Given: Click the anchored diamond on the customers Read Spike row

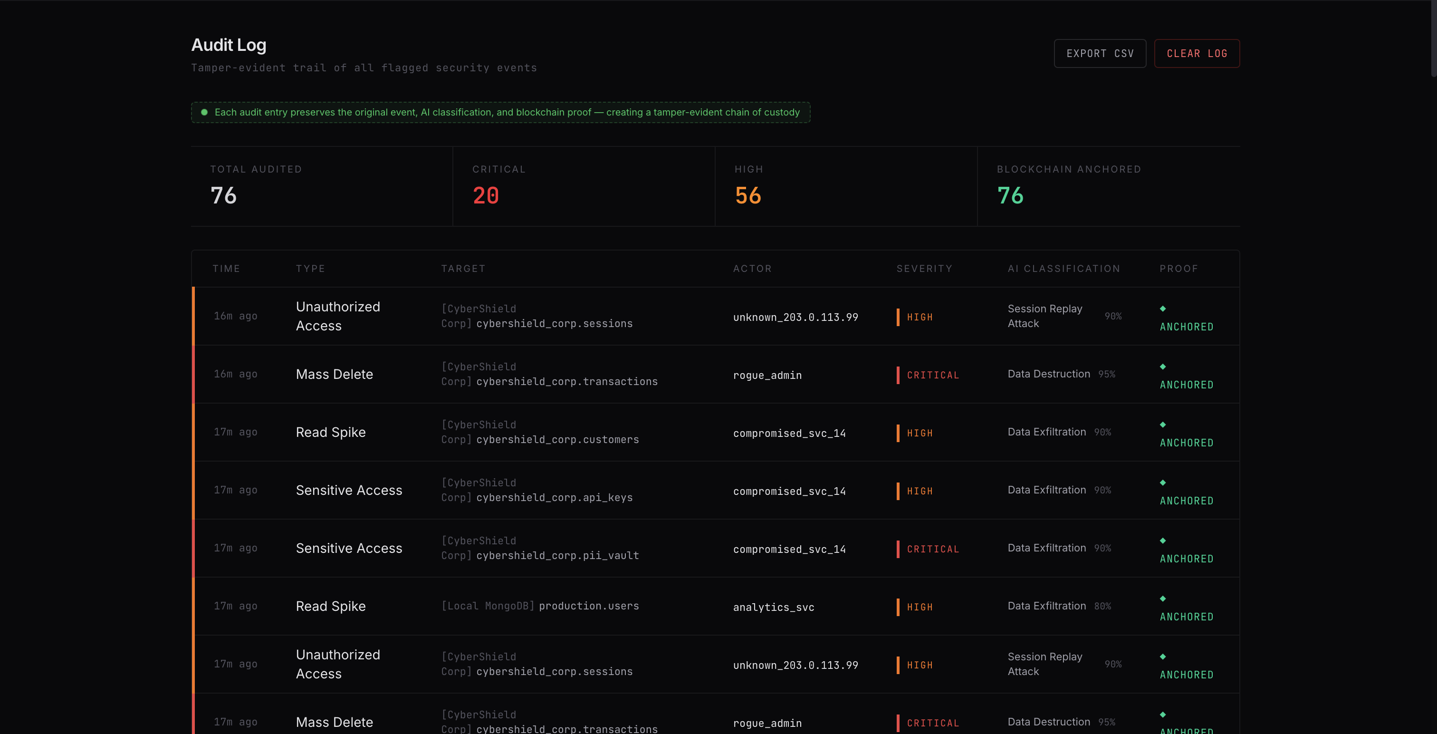Looking at the screenshot, I should [1162, 425].
